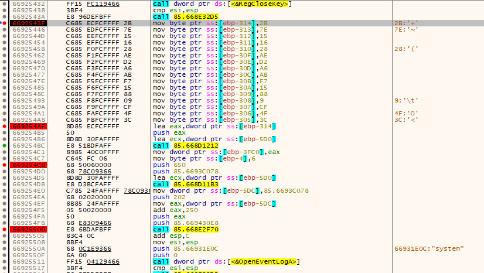
Task: Select the push 85.669430E8 instruction
Action: 186,223
